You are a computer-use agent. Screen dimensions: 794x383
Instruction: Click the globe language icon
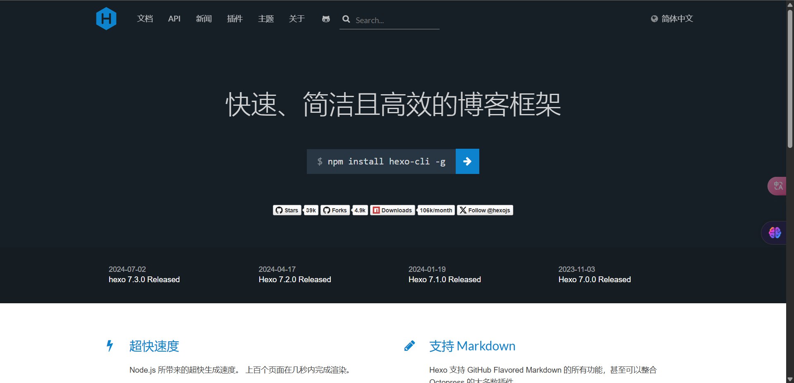(x=654, y=19)
